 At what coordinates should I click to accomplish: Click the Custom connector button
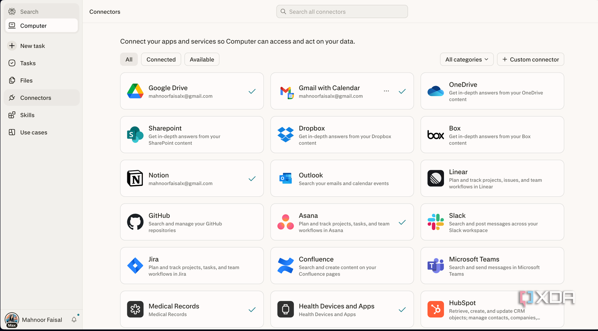click(x=530, y=60)
